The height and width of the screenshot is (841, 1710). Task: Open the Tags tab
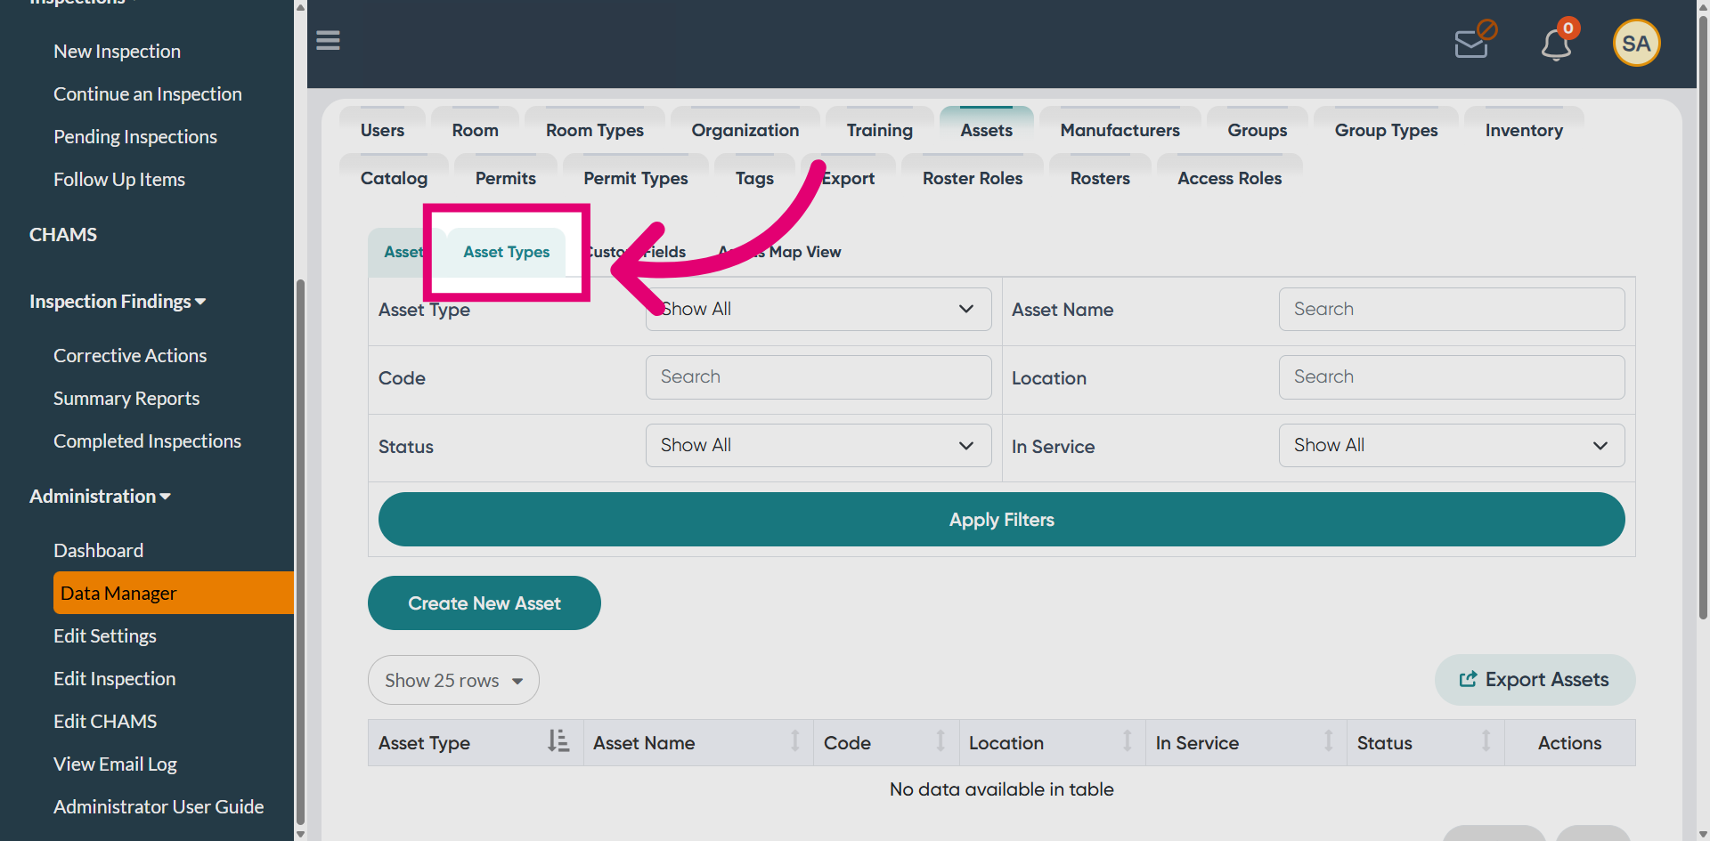pyautogui.click(x=754, y=178)
